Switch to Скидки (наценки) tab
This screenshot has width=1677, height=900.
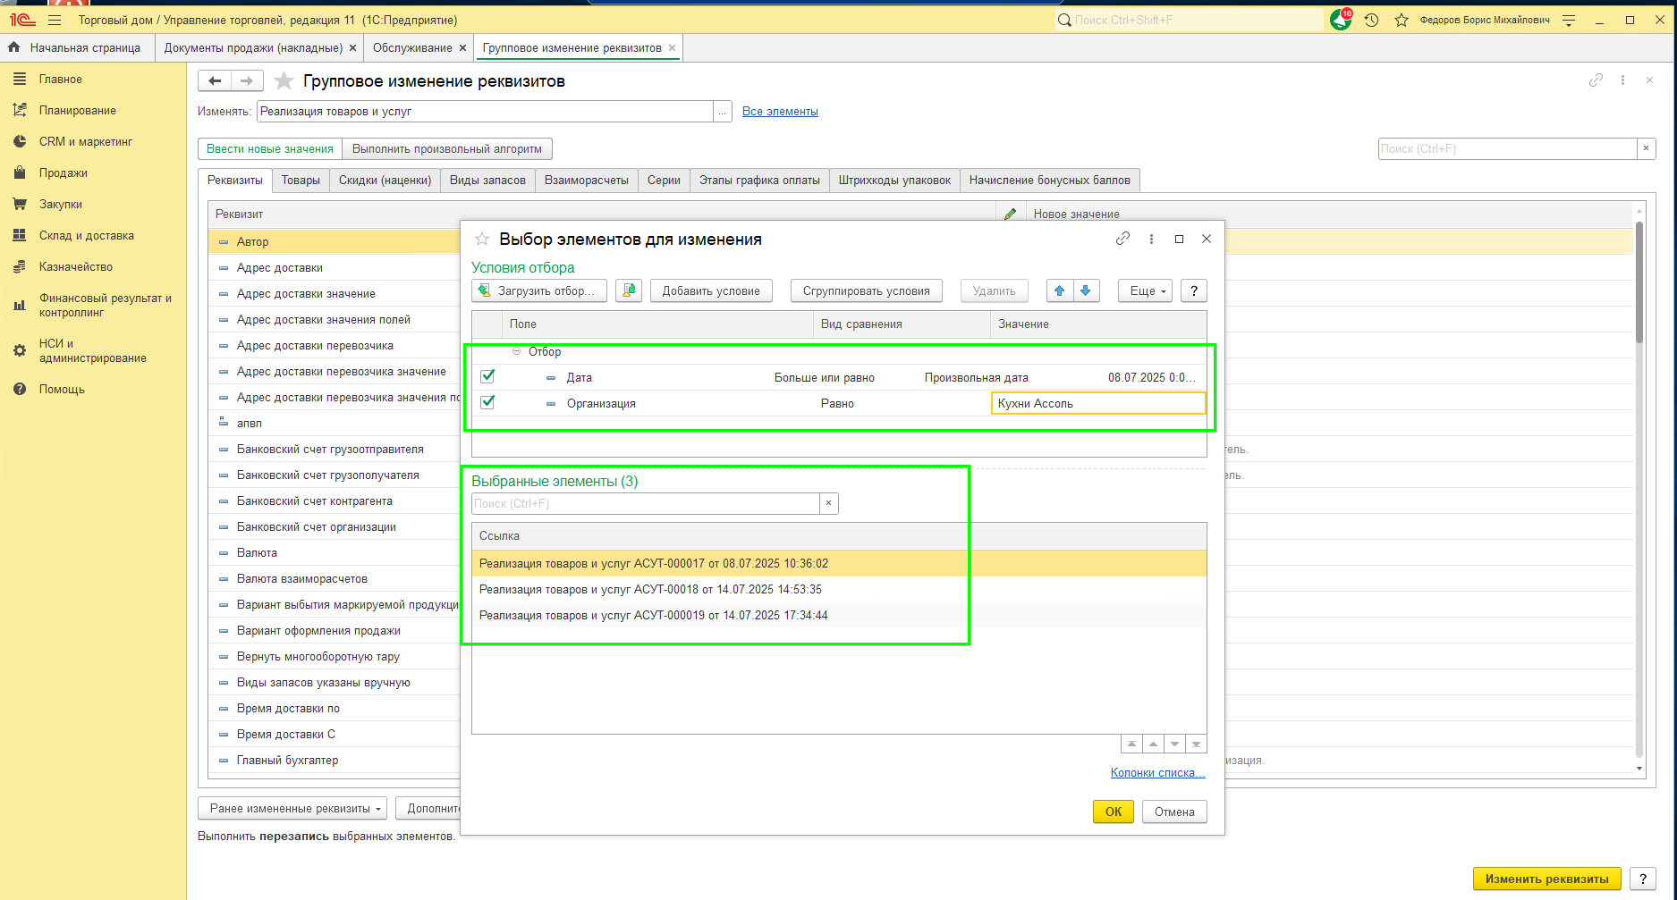385,180
